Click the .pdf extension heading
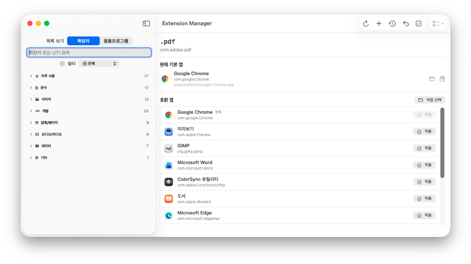The image size is (471, 264). point(167,41)
